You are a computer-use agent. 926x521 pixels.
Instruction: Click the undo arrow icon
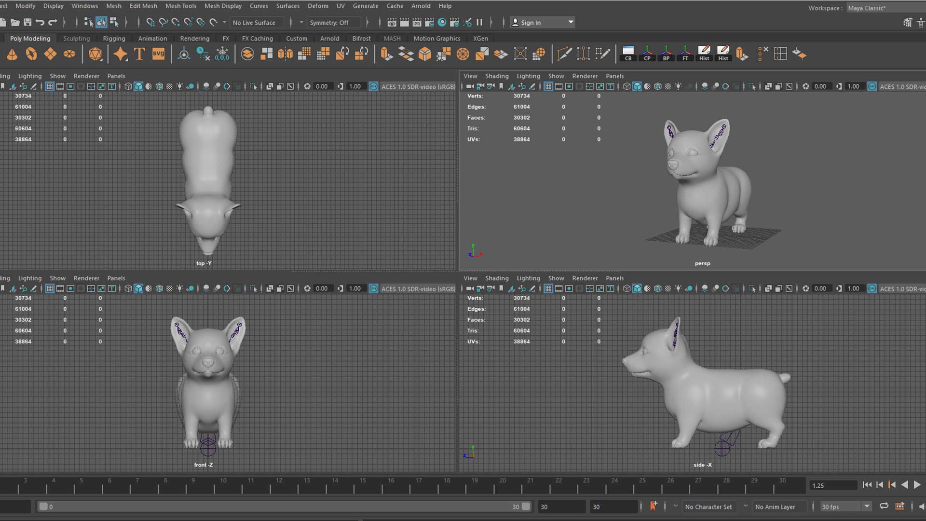coord(40,22)
